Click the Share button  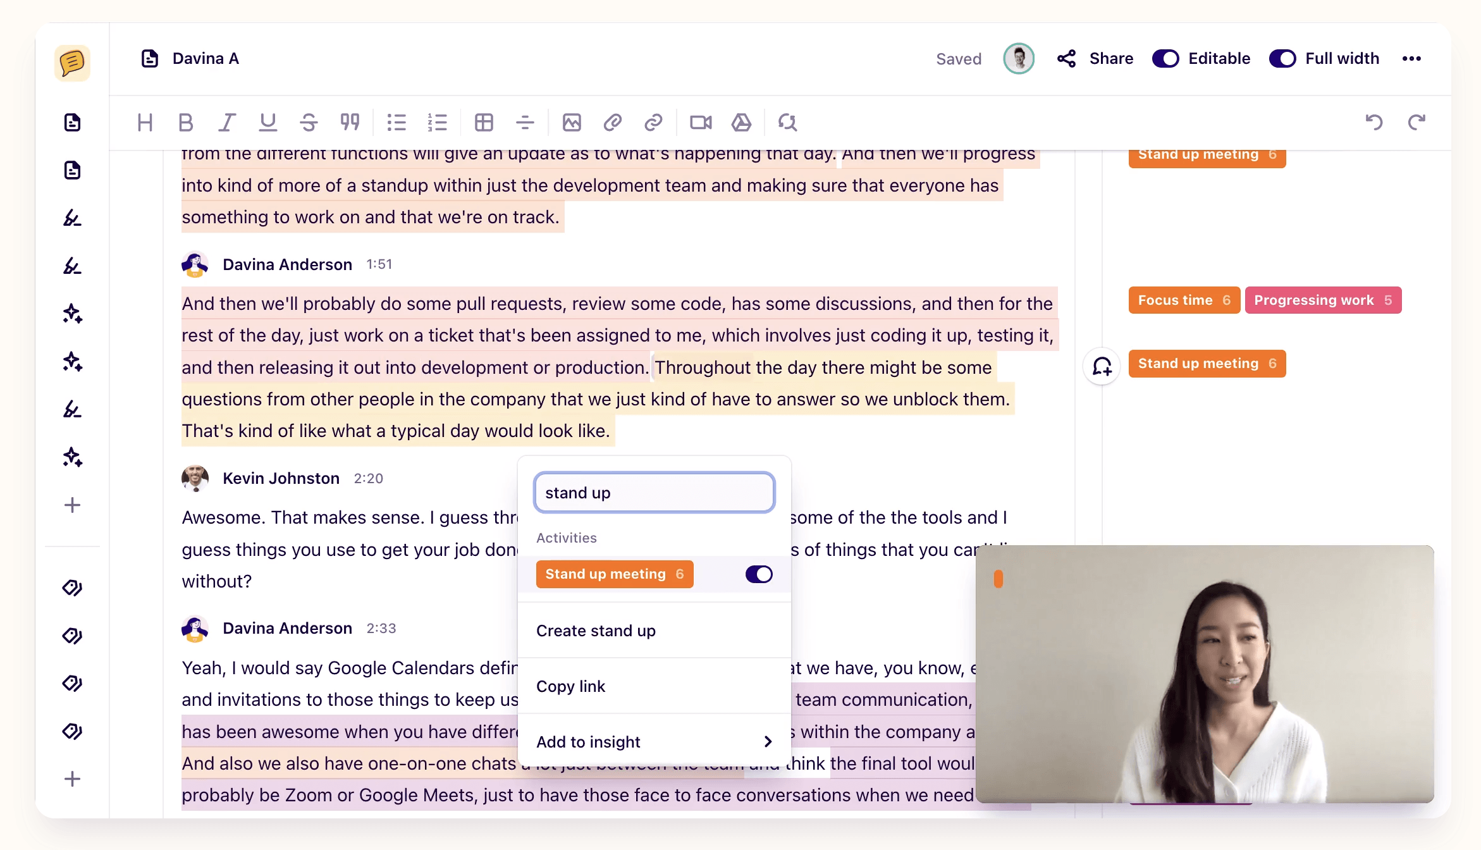[1096, 59]
